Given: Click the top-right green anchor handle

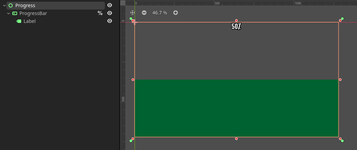Looking at the screenshot, I should coord(342,19).
